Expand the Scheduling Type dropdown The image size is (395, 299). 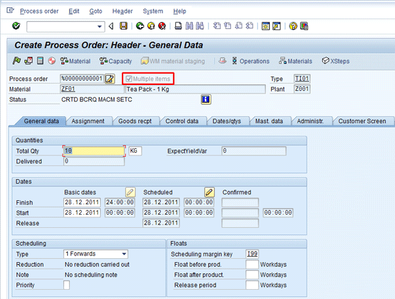123,254
